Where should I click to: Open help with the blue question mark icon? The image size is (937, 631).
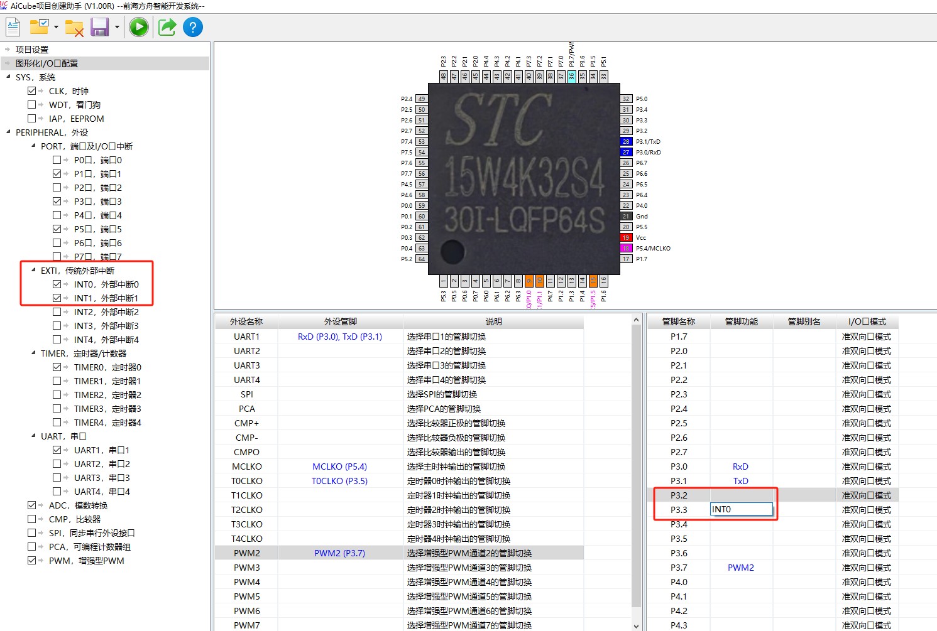193,27
